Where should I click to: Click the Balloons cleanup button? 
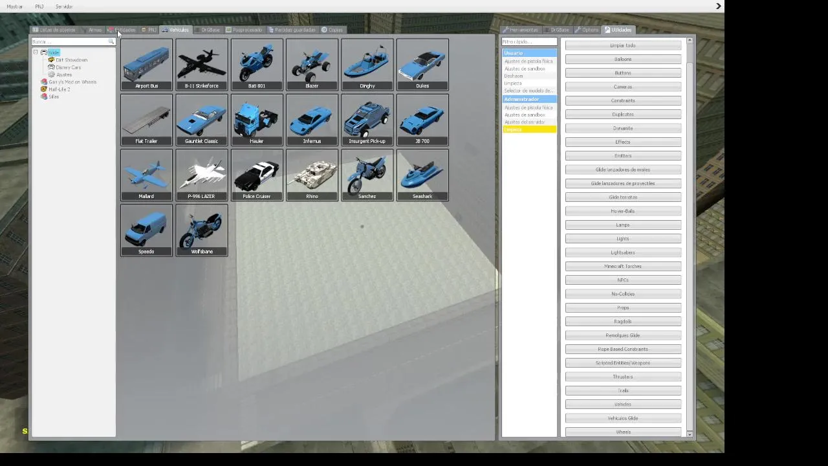pos(623,59)
